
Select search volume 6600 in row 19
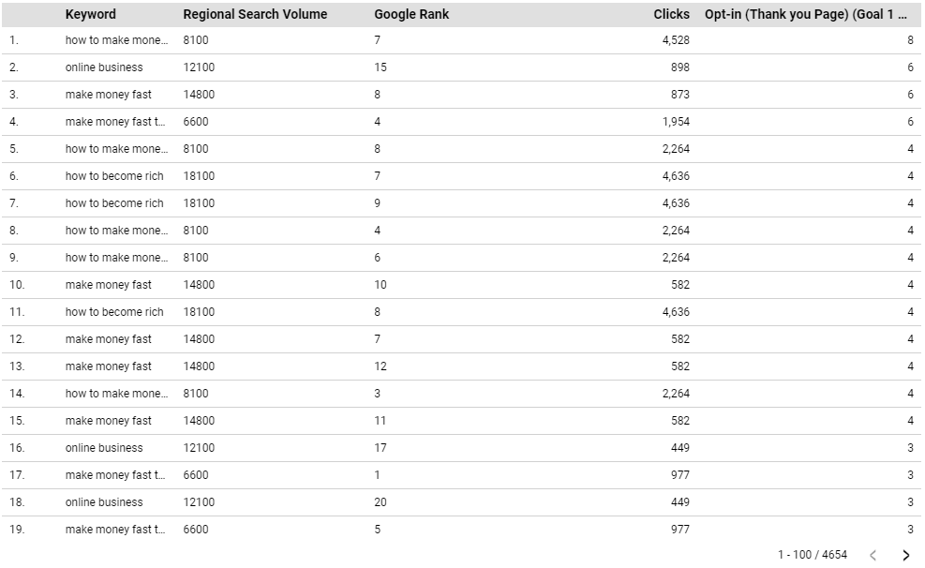[x=196, y=530]
